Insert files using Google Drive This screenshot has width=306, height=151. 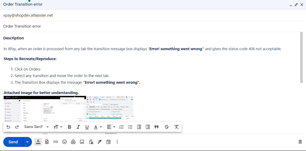coord(73,142)
